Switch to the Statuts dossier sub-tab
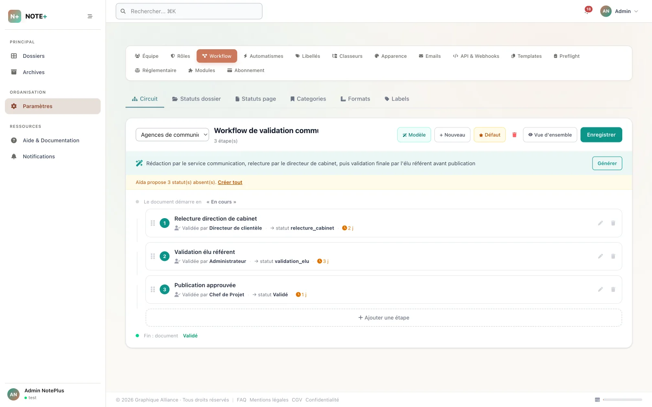 pos(196,99)
